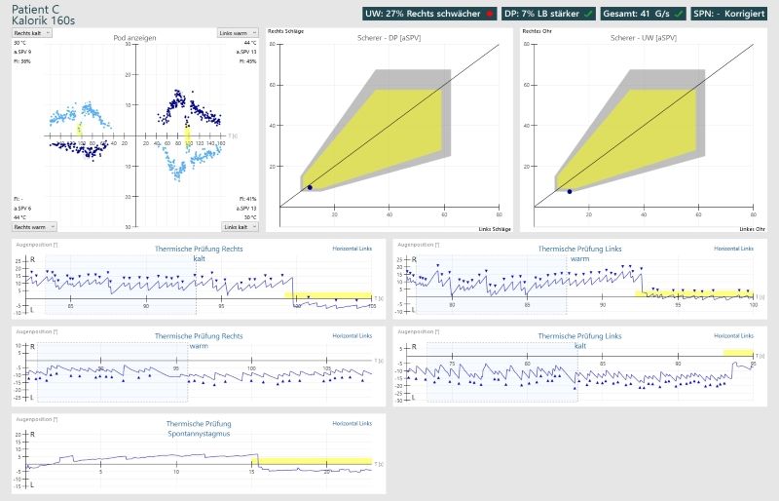Image resolution: width=779 pixels, height=501 pixels.
Task: Click the green checkmark beside Gesamt value
Action: [x=680, y=15]
